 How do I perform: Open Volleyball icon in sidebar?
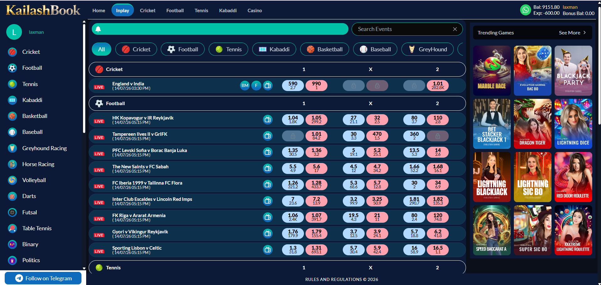pyautogui.click(x=12, y=180)
